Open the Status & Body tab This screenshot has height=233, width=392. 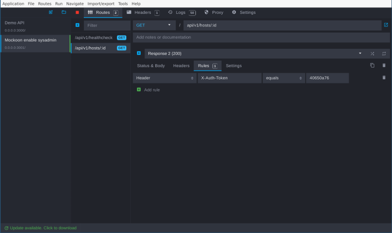click(x=151, y=66)
